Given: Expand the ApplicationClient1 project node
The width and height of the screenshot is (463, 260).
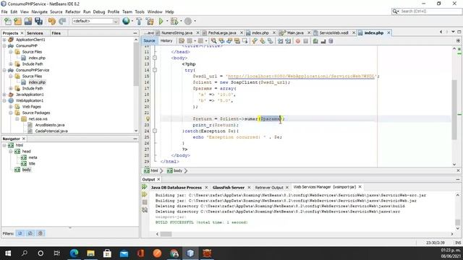Looking at the screenshot, I should [x=4, y=40].
